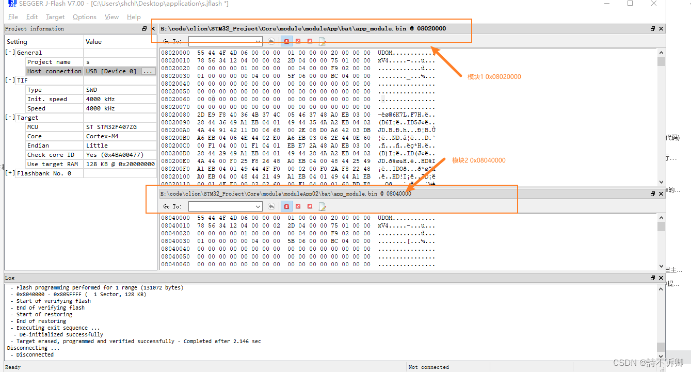Click hex row address 08040030
The width and height of the screenshot is (691, 372).
(x=175, y=241)
